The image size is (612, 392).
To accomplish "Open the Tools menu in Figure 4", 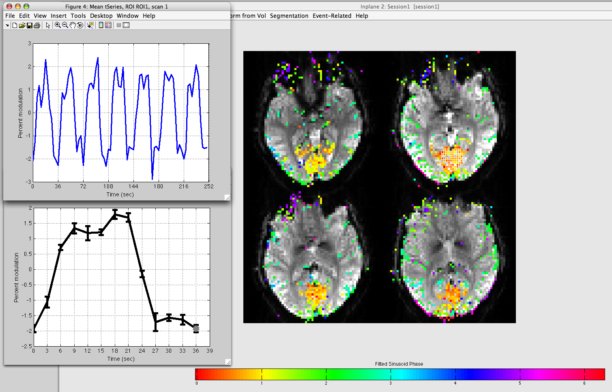I will 78,16.
